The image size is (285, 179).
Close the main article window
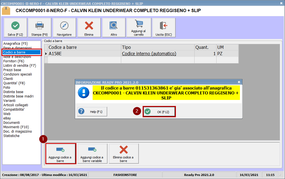point(281,3)
